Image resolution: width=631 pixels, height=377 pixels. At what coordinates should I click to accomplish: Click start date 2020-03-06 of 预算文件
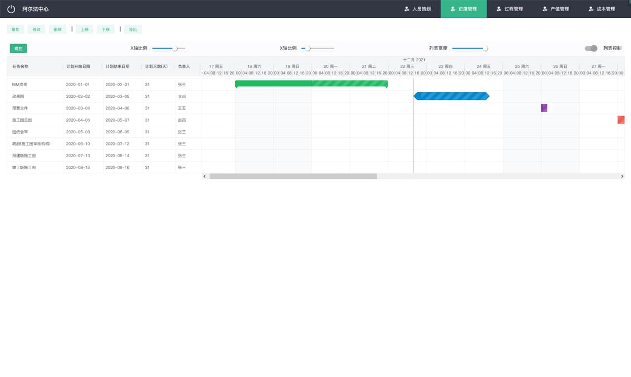pos(78,108)
